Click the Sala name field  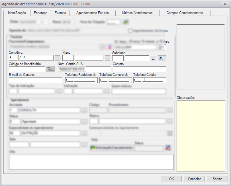55,145
